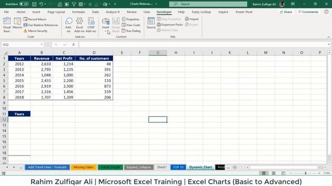Switch to the Data tab
Screen dimensions: 332x186
pyautogui.click(x=95, y=12)
